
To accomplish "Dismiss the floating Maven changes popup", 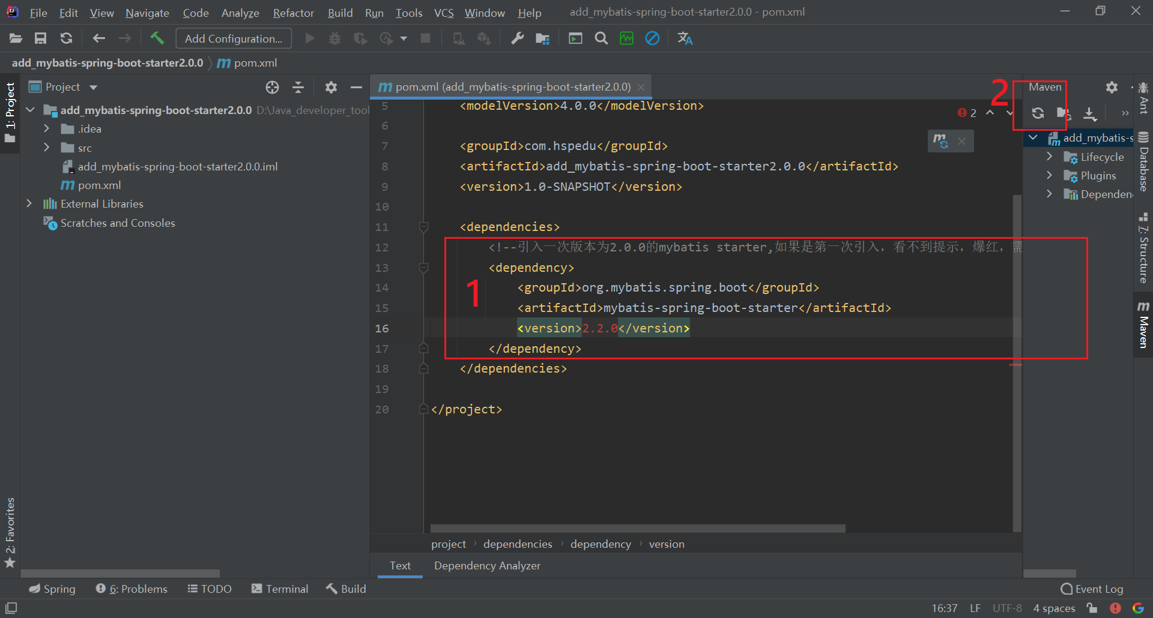I will (x=961, y=141).
